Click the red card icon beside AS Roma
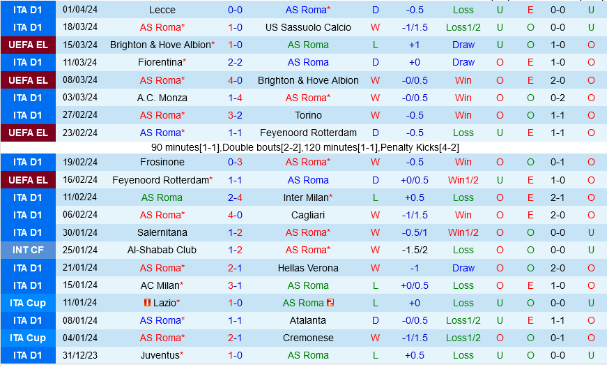The width and height of the screenshot is (607, 367). pyautogui.click(x=330, y=303)
